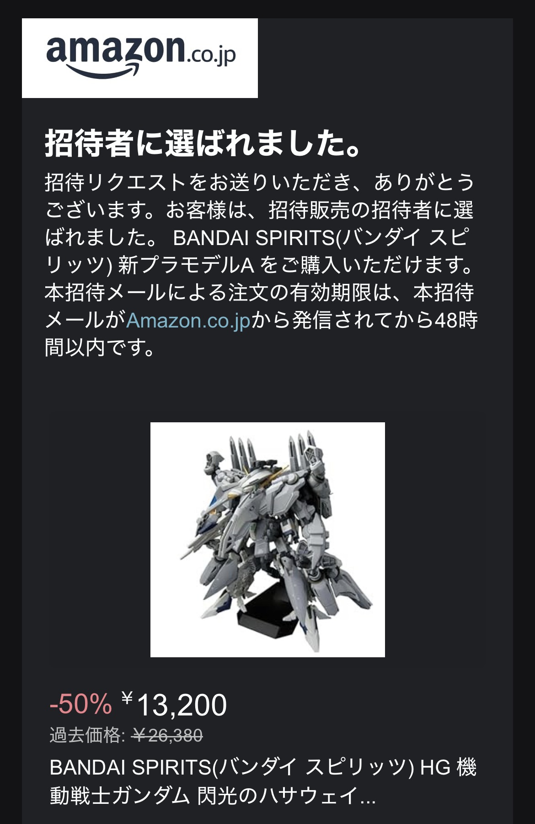Click the opening line 招待リクエストをお送りいただき
The width and height of the screenshot is (535, 824).
point(198,182)
